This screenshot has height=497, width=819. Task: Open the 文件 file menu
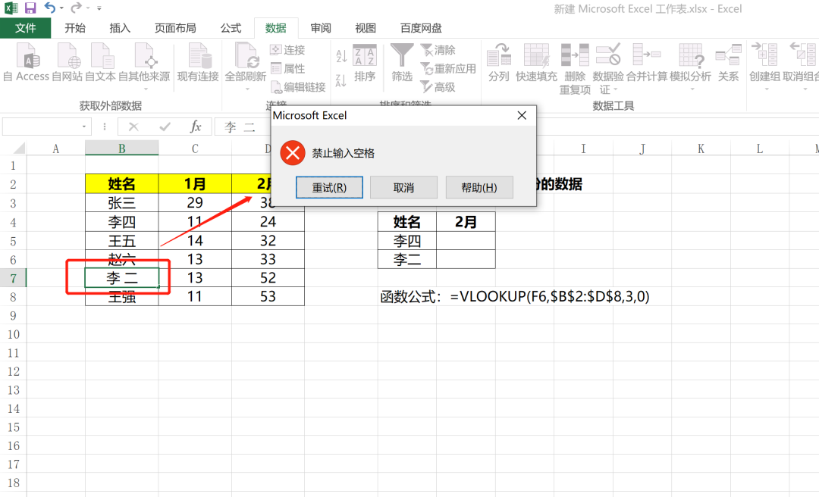pos(26,28)
